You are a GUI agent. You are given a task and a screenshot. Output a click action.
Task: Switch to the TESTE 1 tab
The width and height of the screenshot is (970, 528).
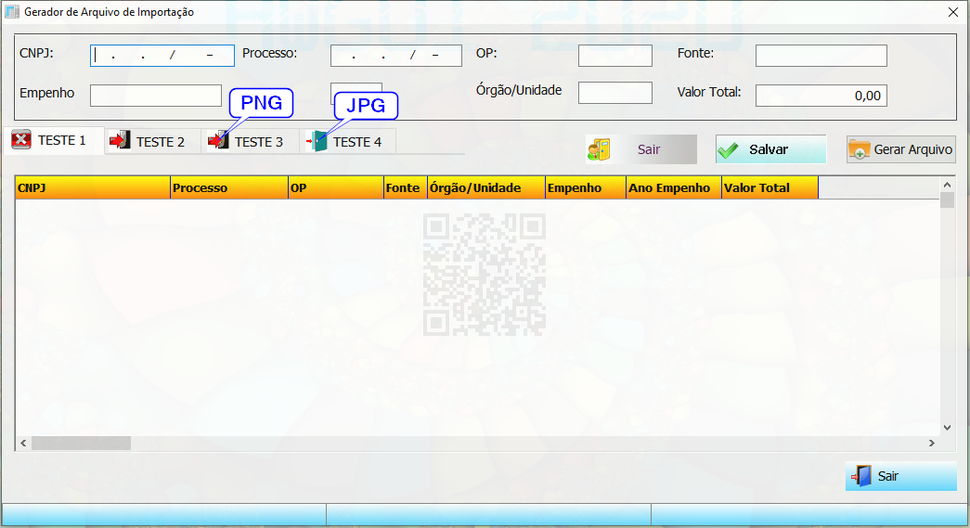(x=54, y=140)
